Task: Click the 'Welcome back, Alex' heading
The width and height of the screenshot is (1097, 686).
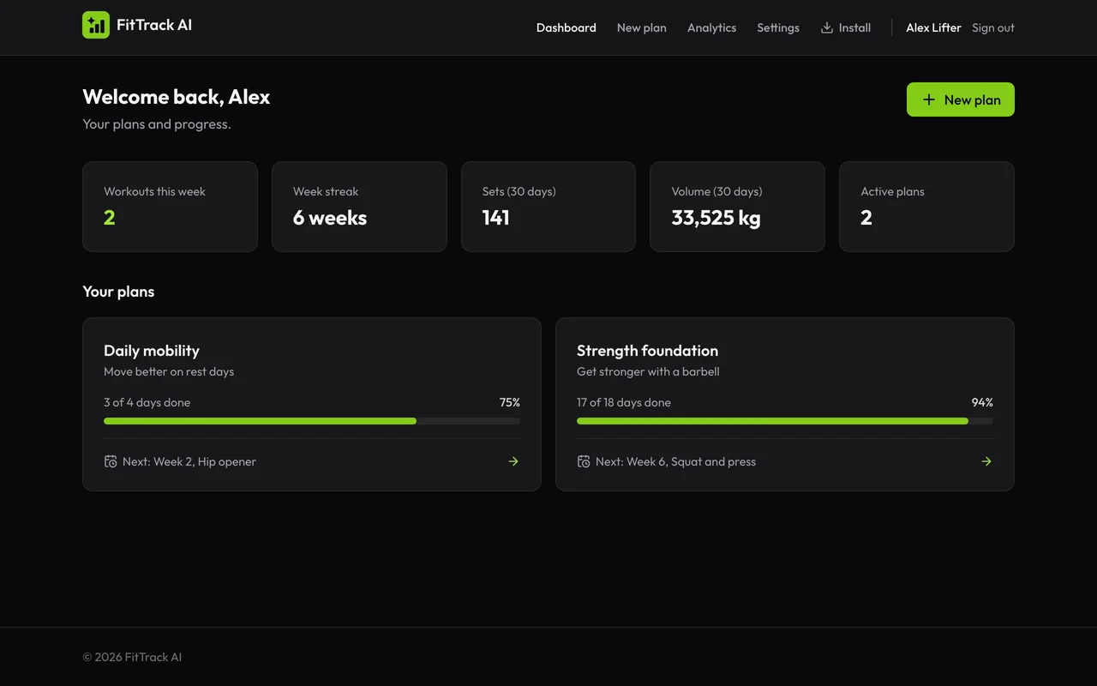Action: [177, 97]
